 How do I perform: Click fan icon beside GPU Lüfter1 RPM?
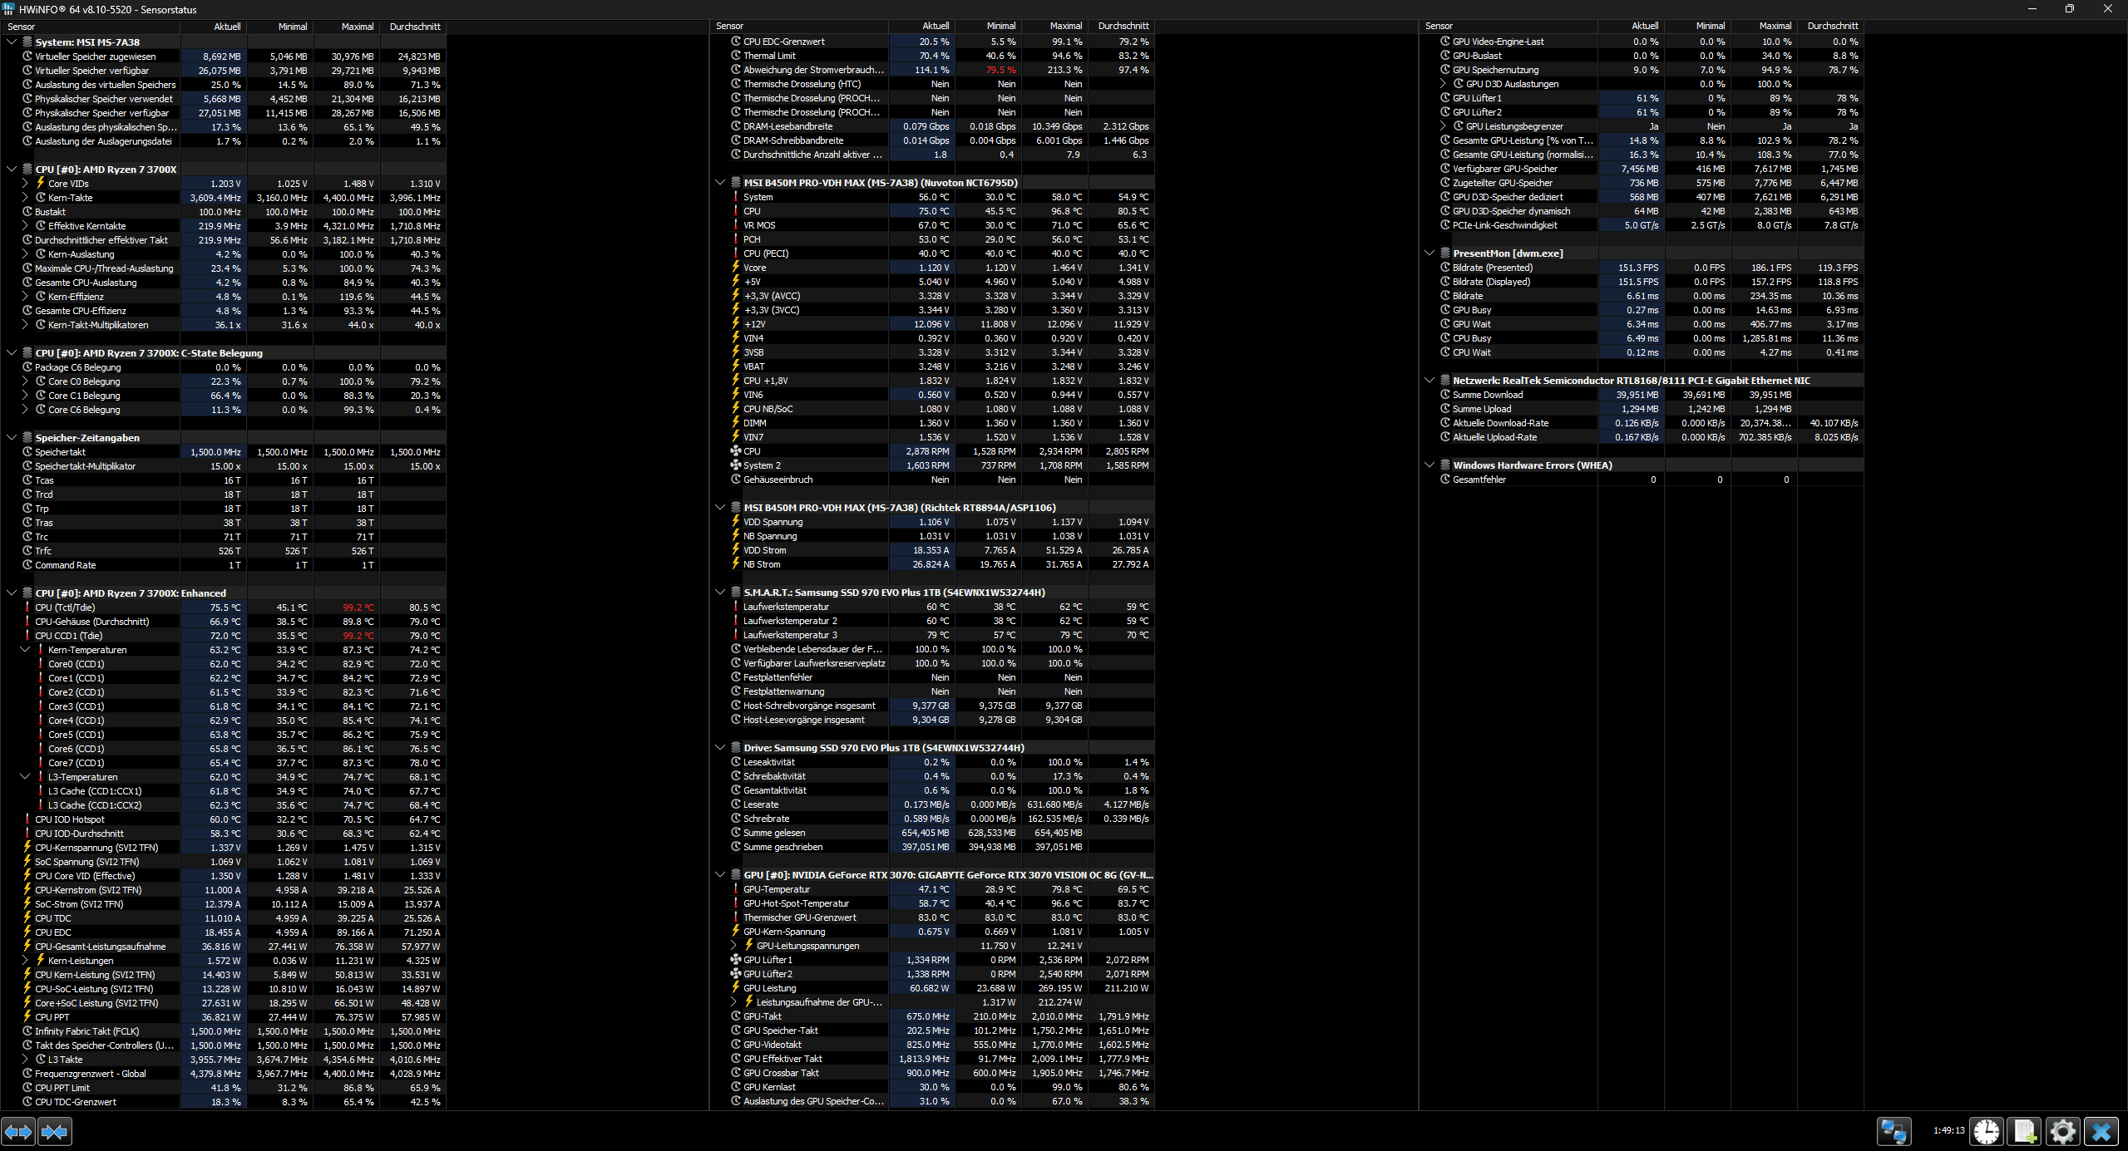click(735, 960)
